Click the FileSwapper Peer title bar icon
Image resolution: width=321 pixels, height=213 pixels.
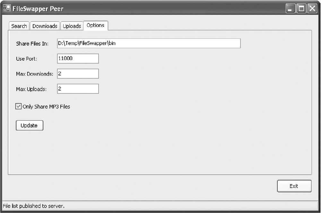[7, 8]
